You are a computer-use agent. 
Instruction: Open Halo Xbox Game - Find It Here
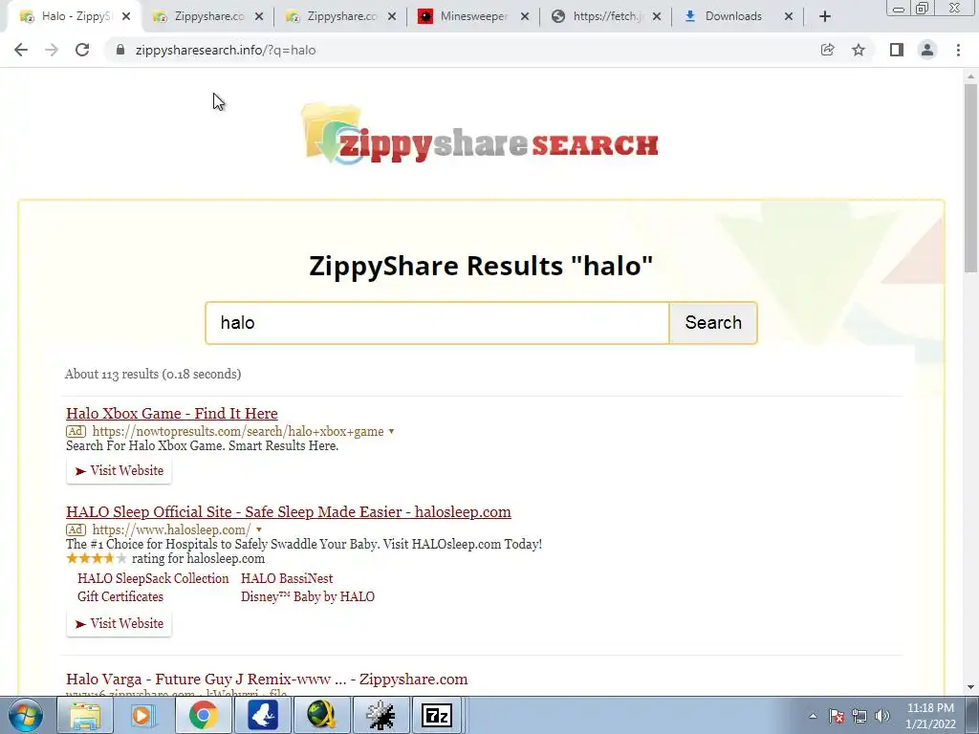coord(172,413)
